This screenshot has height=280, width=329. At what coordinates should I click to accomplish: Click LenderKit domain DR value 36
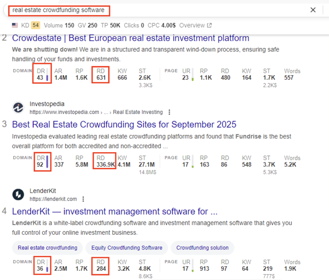[x=40, y=269]
